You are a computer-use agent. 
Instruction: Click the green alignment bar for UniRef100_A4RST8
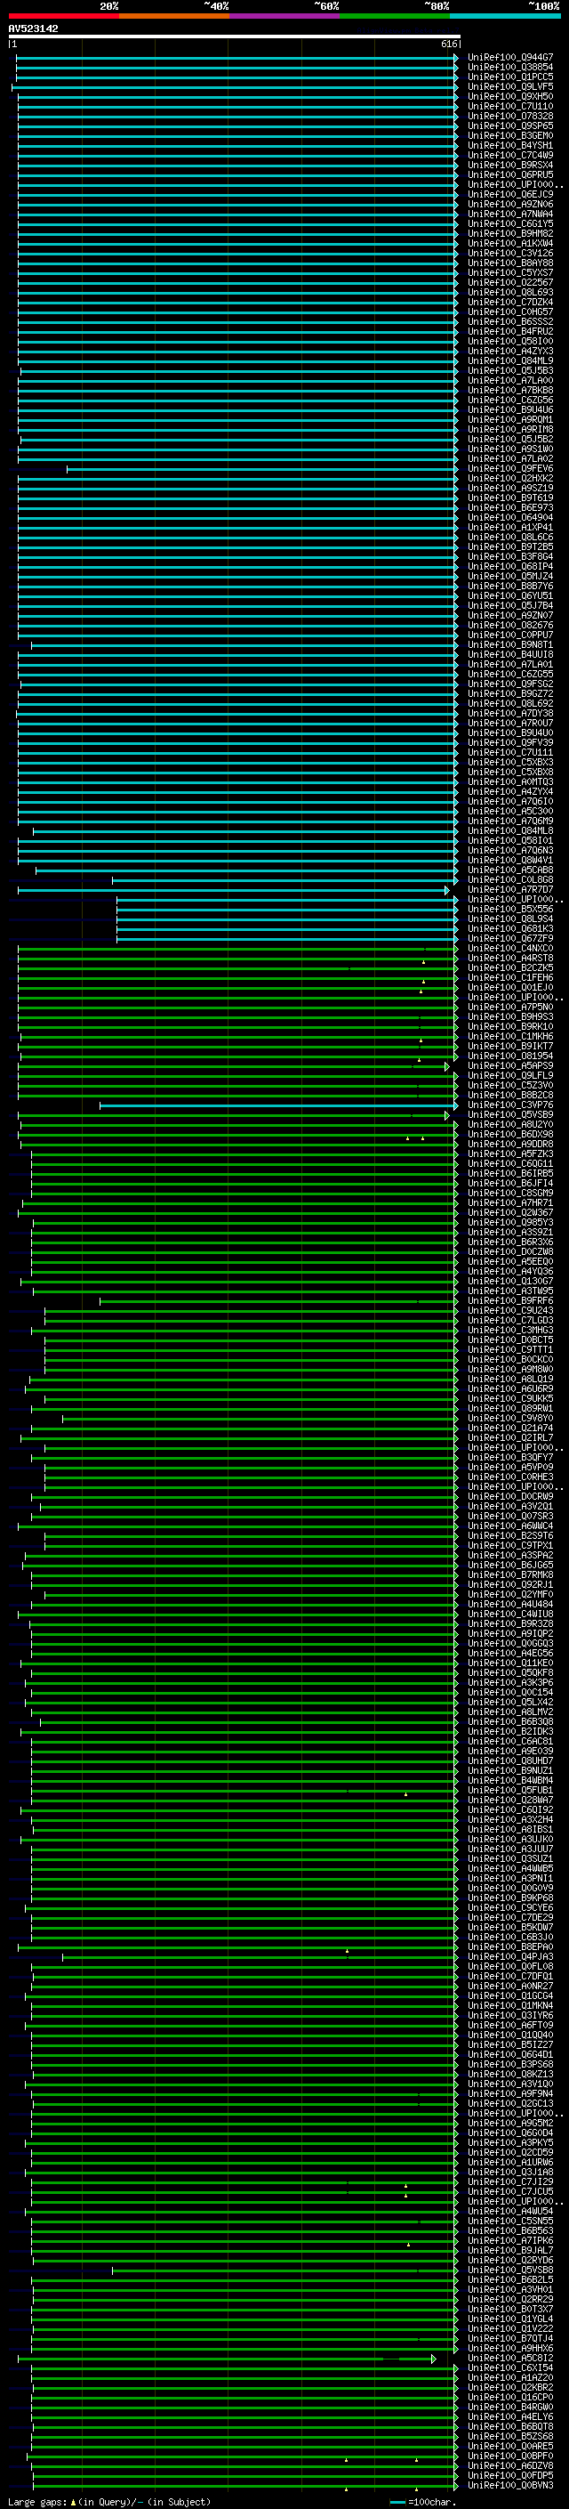pyautogui.click(x=237, y=959)
